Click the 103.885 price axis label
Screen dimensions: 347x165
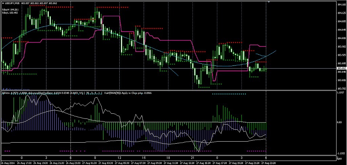click(342, 63)
